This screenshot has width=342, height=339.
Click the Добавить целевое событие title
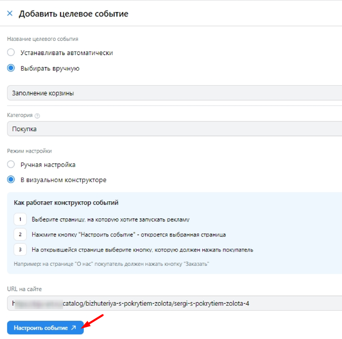74,14
